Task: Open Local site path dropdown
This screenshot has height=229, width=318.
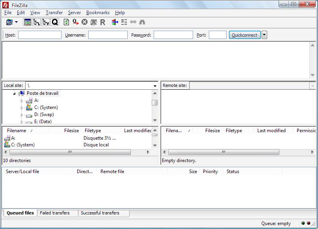Action: tap(155, 86)
